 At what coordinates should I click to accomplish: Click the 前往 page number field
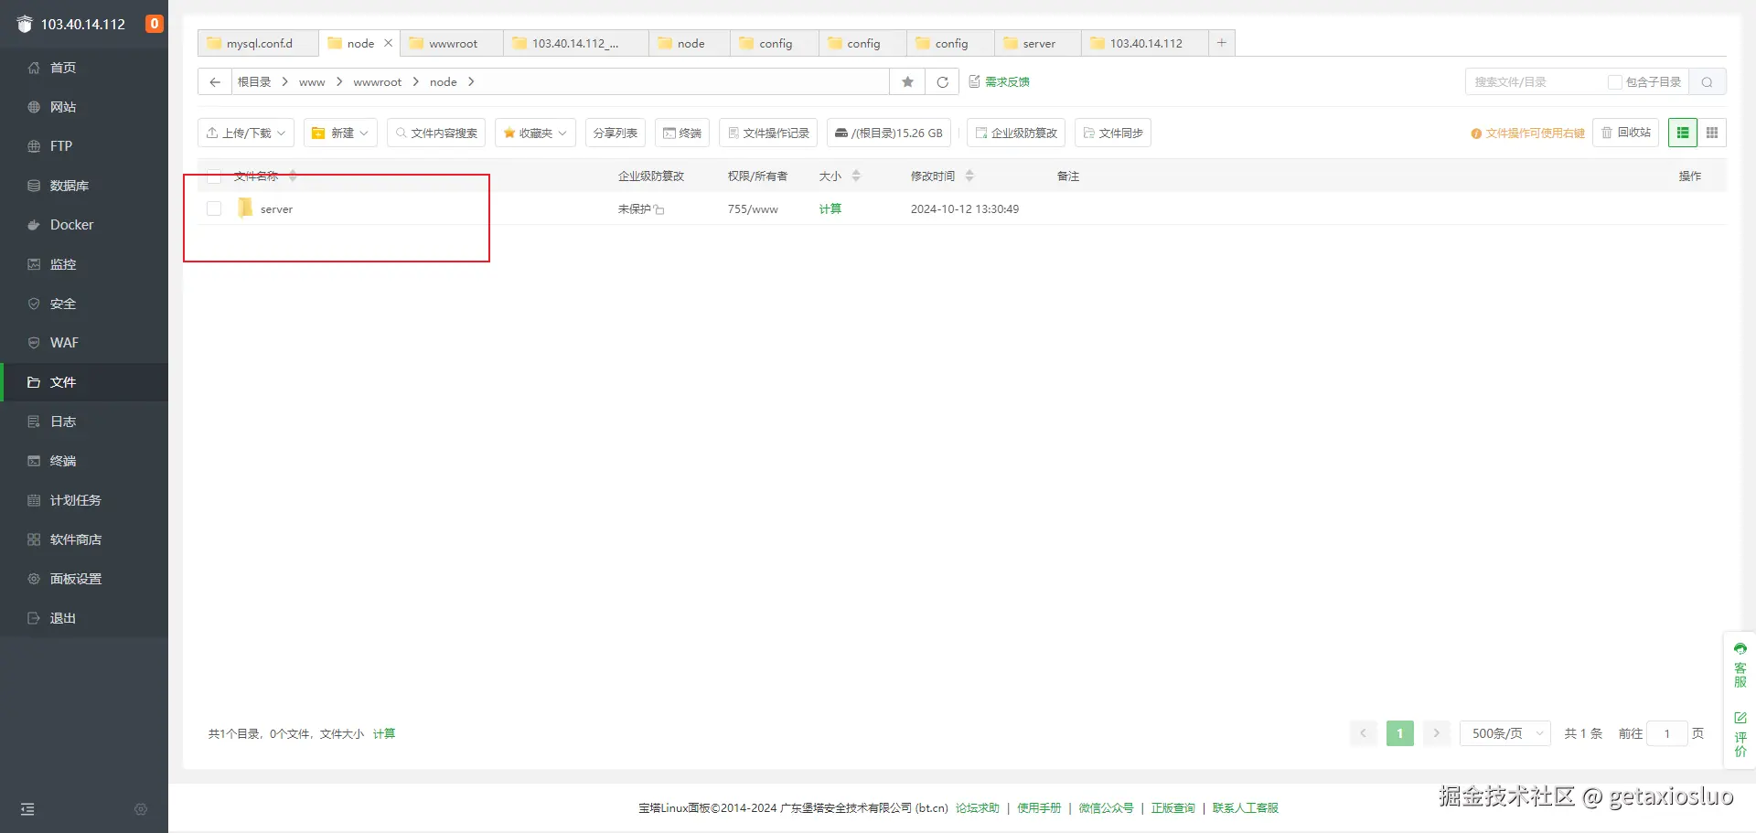pyautogui.click(x=1667, y=733)
